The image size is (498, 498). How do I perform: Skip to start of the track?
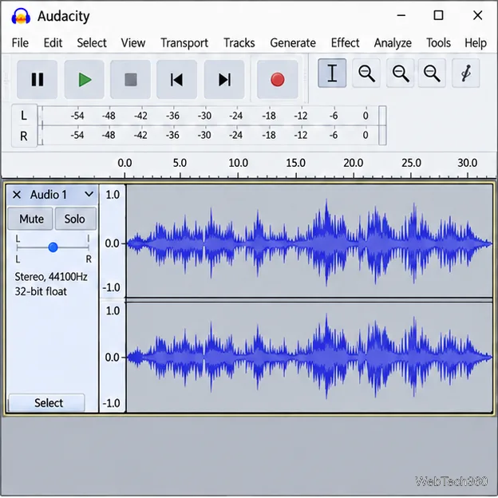click(x=176, y=79)
